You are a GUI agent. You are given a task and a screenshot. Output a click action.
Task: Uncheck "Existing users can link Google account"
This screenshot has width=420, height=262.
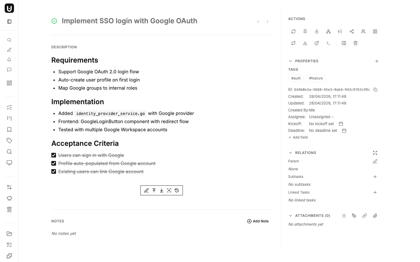point(54,171)
